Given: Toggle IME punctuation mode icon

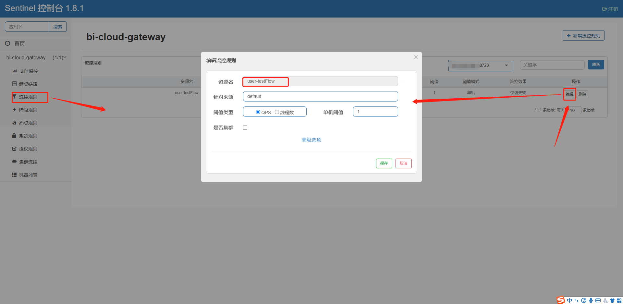Looking at the screenshot, I should click(x=577, y=300).
